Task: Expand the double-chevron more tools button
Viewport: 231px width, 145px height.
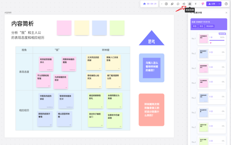Action: point(196,4)
